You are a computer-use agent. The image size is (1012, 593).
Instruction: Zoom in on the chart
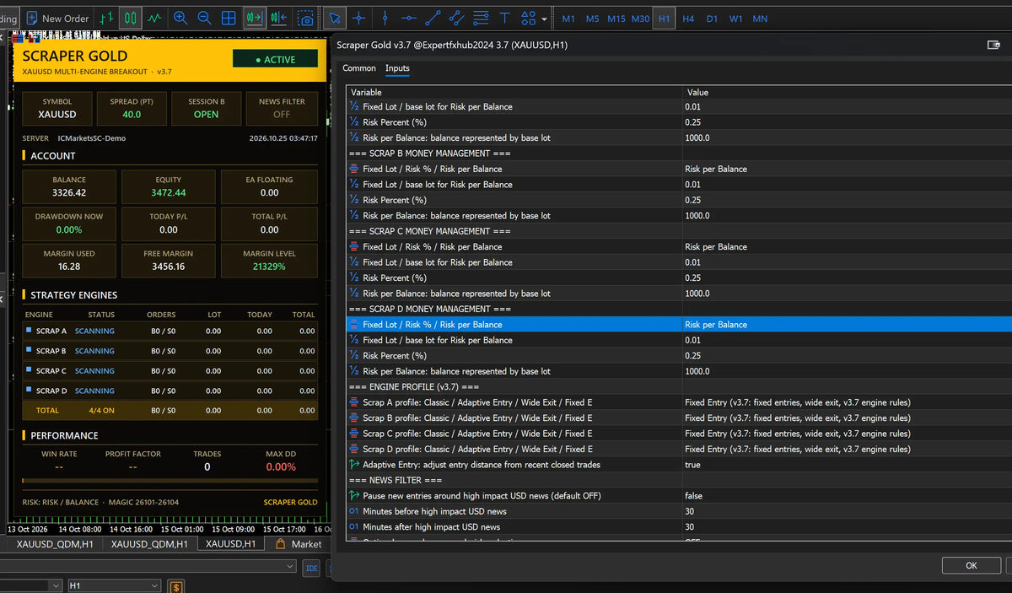tap(180, 18)
